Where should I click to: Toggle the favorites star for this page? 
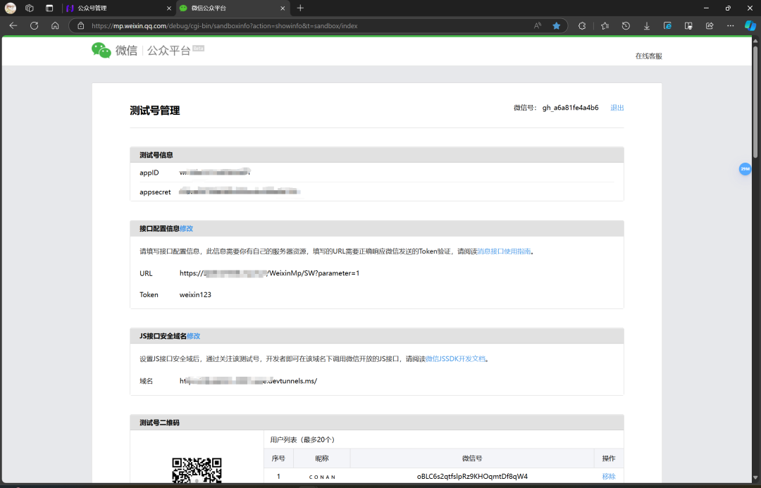(556, 26)
